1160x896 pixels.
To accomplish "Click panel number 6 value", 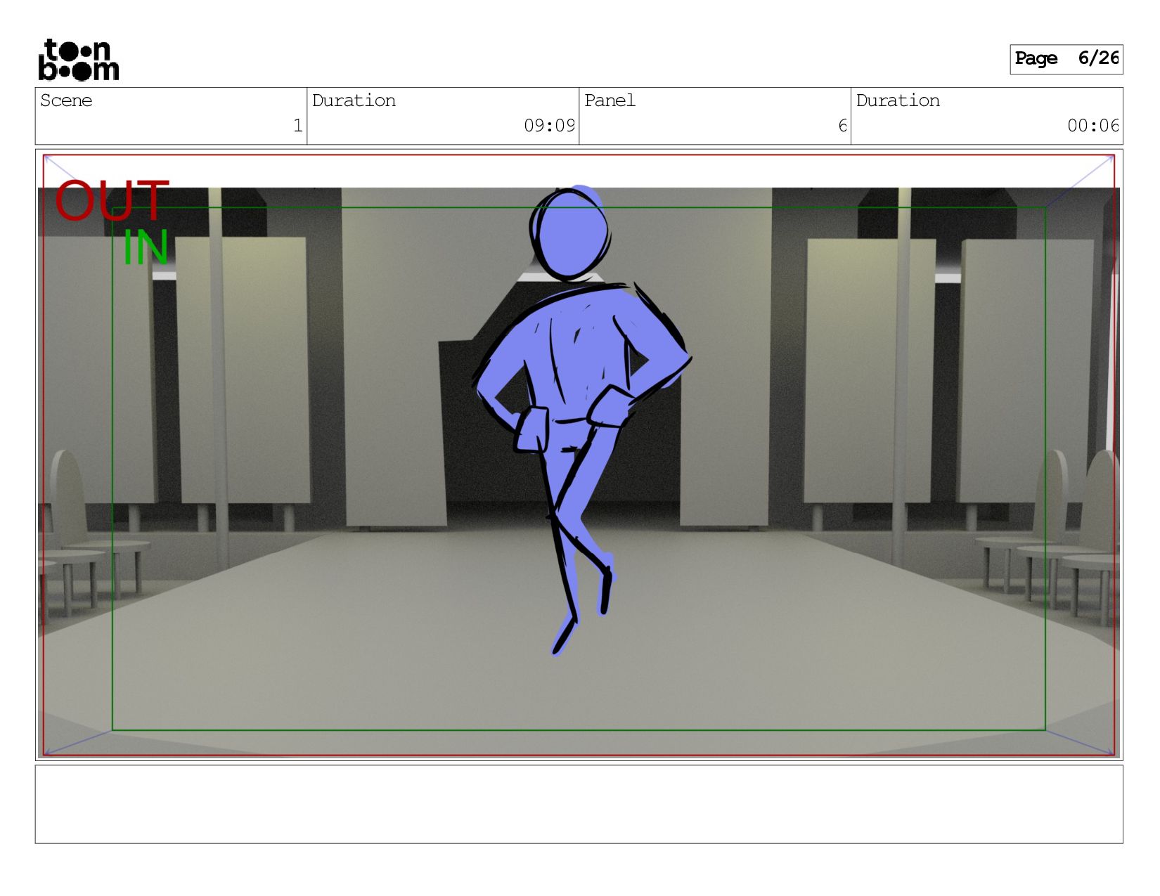I will click(x=842, y=126).
